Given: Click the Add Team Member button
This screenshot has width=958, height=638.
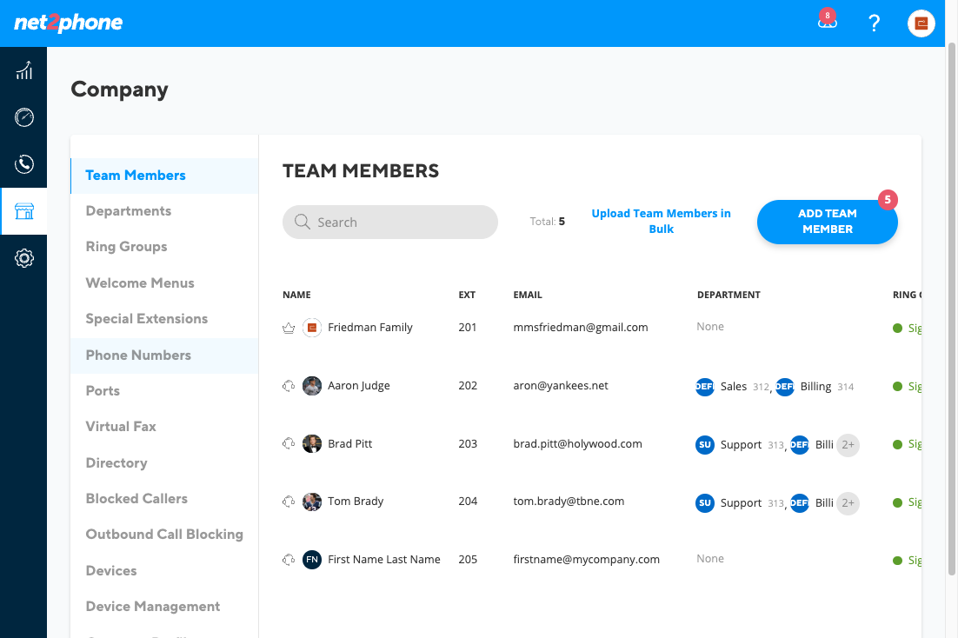Looking at the screenshot, I should tap(828, 222).
